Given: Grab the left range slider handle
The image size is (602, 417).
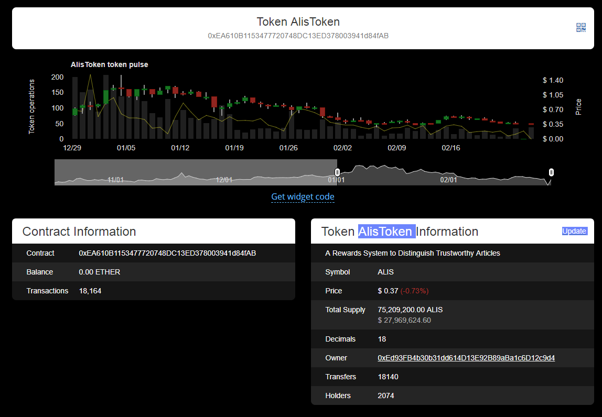Looking at the screenshot, I should tap(337, 172).
